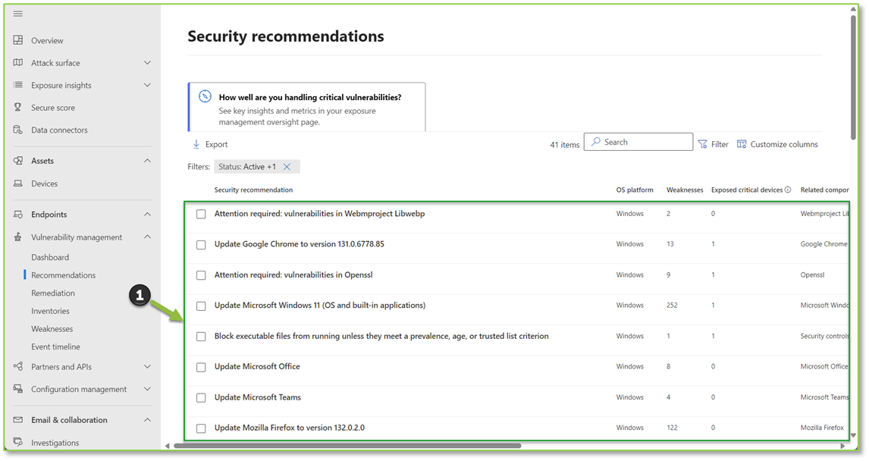Open the Secure score page
The height and width of the screenshot is (461, 869).
point(52,107)
